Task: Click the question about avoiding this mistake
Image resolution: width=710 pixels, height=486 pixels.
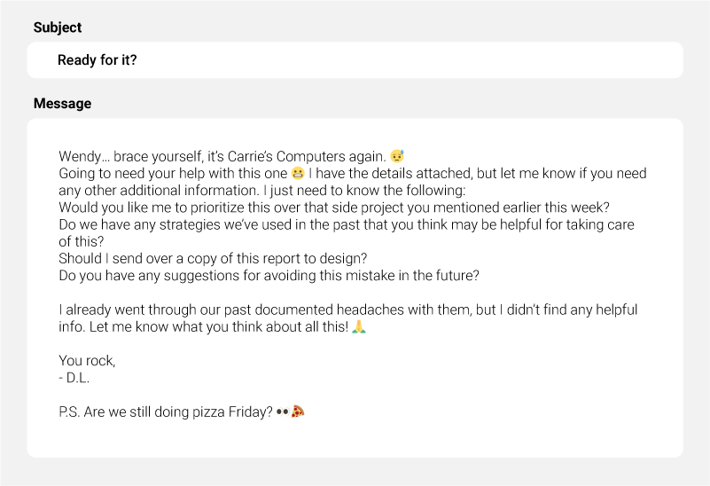Action: (x=269, y=275)
